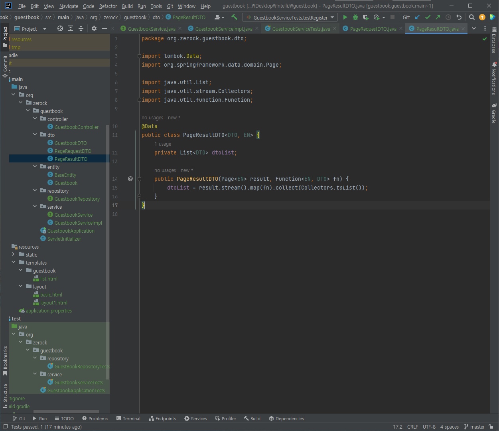Expand All icon in Project panel
The width and height of the screenshot is (499, 431).
(x=71, y=28)
